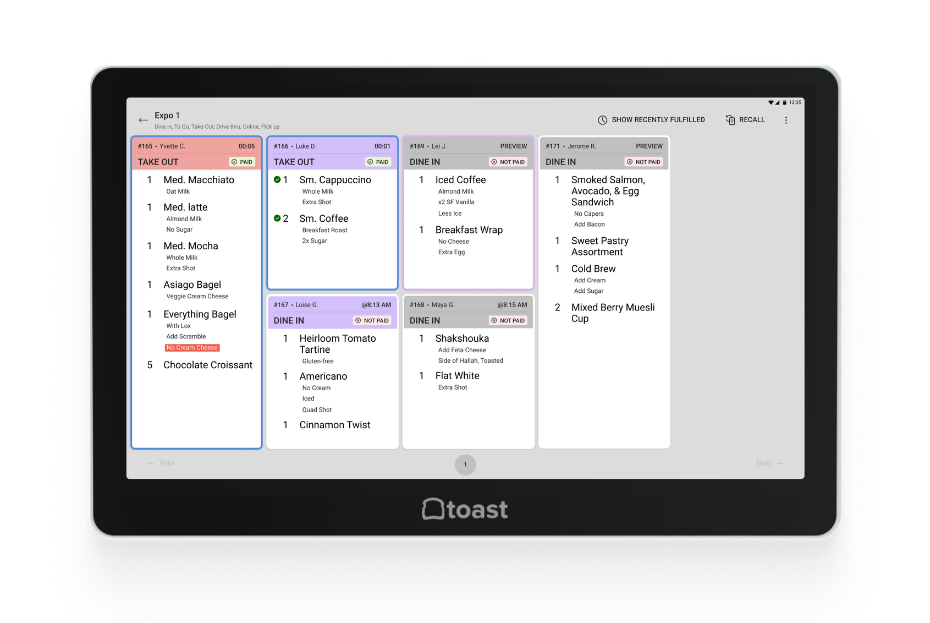Click the Wi-Fi status icon
This screenshot has width=930, height=623.
coord(771,102)
